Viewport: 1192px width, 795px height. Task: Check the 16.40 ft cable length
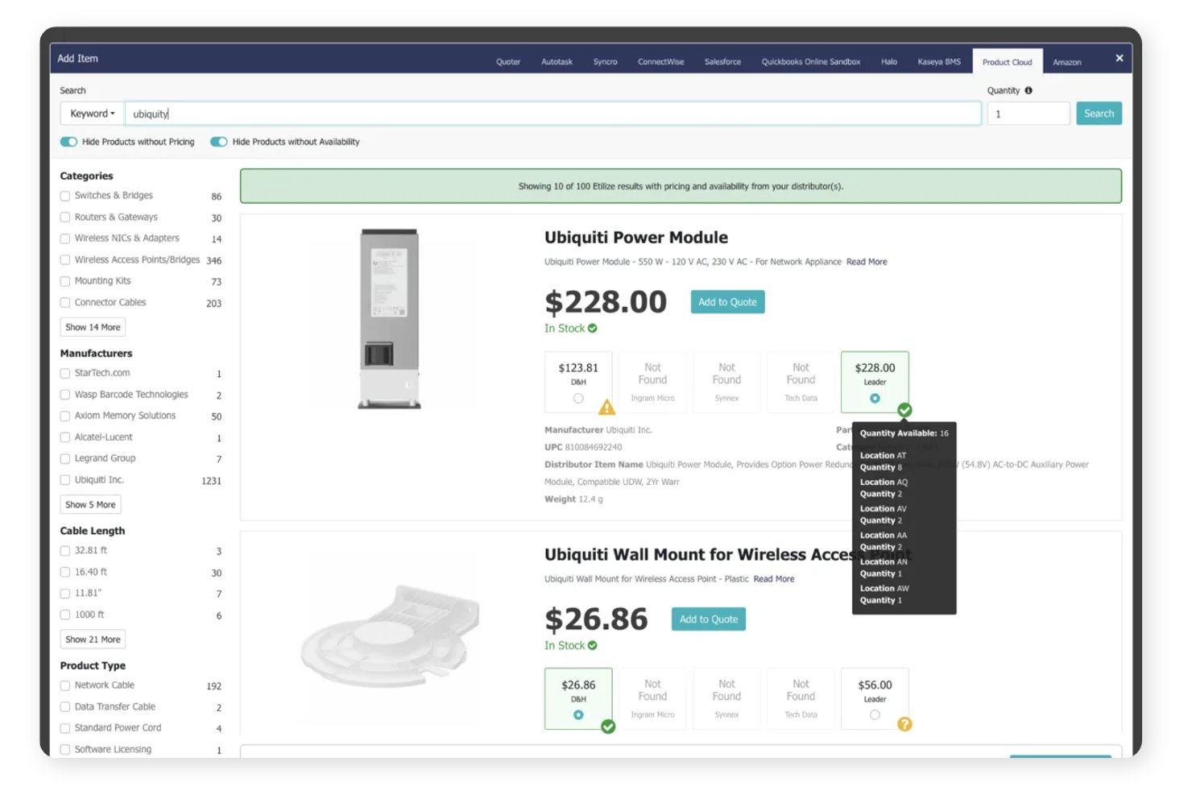(x=65, y=572)
